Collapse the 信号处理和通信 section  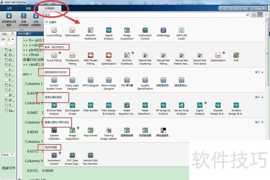click(262, 97)
